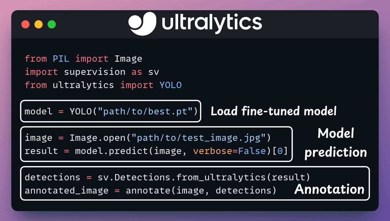Click the green maximize dot
Image resolution: width=390 pixels, height=221 pixels.
[x=52, y=24]
